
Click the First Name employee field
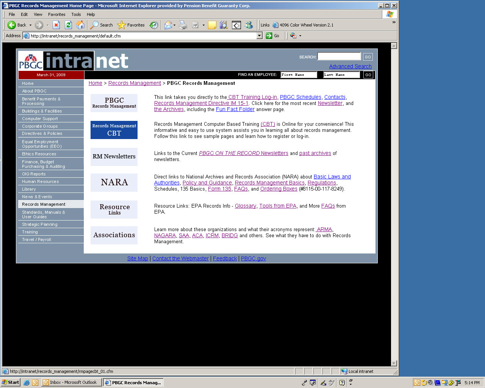tap(299, 75)
